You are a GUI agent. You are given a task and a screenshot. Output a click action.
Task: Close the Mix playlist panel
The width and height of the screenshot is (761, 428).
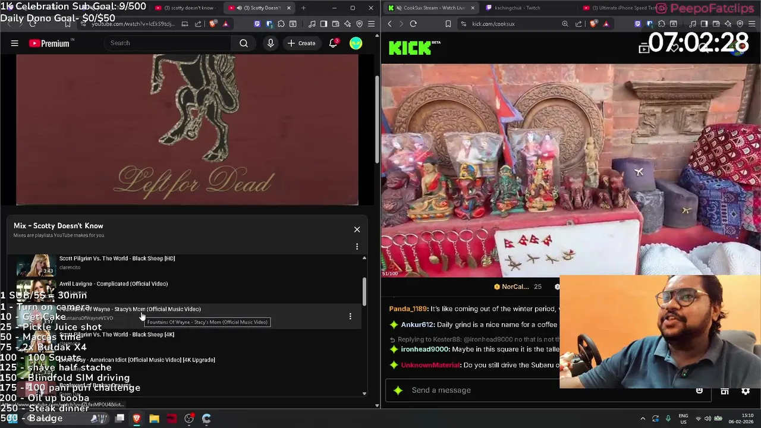click(357, 229)
